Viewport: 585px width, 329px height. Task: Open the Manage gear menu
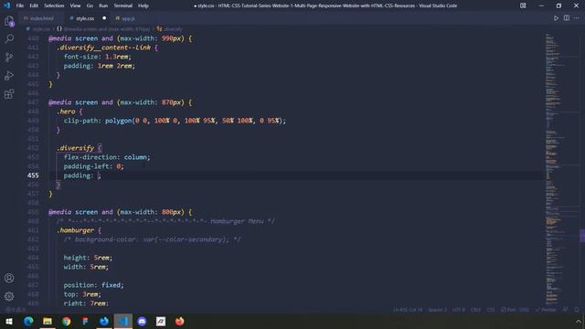point(9,296)
